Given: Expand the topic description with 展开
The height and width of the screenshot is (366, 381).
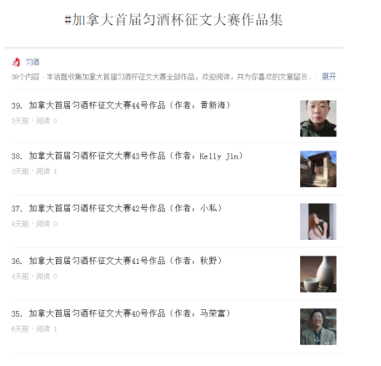Looking at the screenshot, I should coord(328,77).
